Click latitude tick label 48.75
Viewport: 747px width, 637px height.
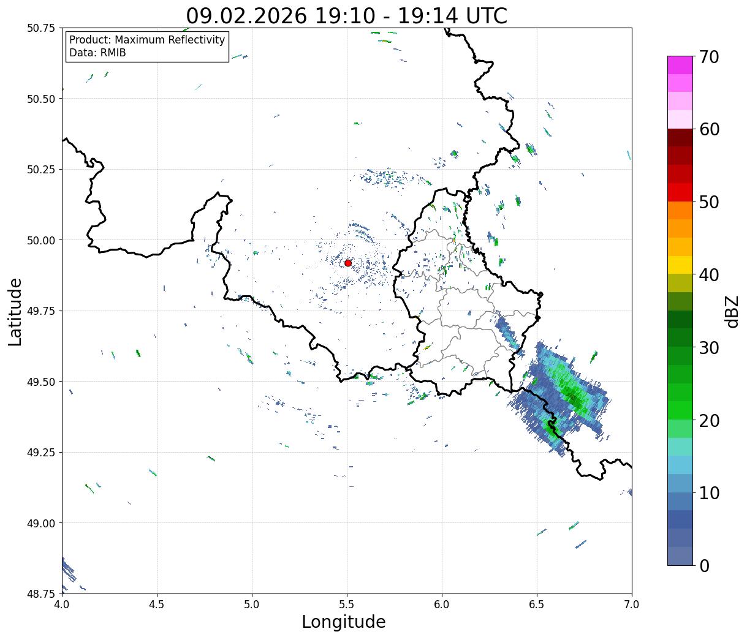coord(41,594)
